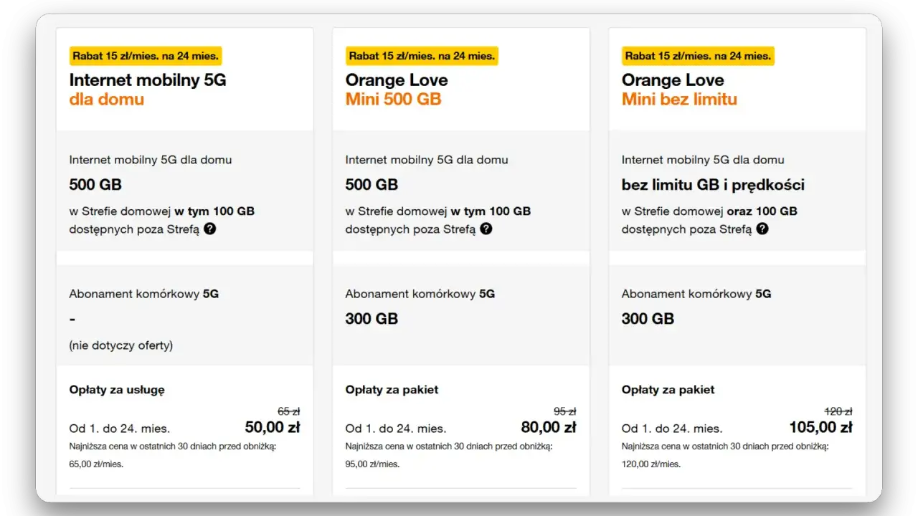Select the 'Internet mobilny 5G' heading
This screenshot has height=516, width=918.
point(148,80)
